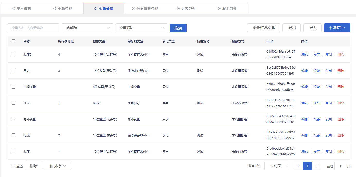356x177 pixels.
Task: Click the 共有7条 total count text
Action: [x=254, y=166]
